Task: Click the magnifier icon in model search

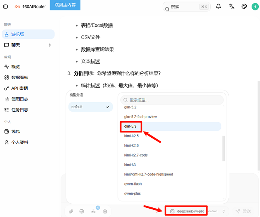Action: pyautogui.click(x=126, y=100)
